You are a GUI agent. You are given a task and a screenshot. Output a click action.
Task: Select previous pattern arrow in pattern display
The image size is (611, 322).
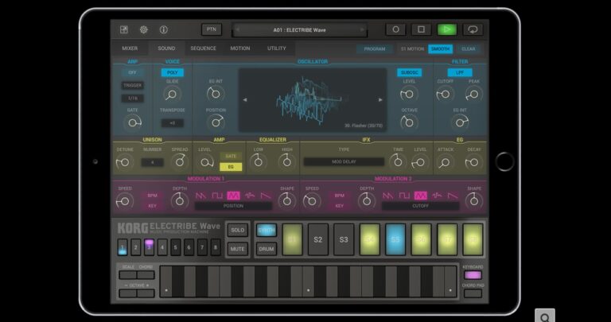(237, 29)
